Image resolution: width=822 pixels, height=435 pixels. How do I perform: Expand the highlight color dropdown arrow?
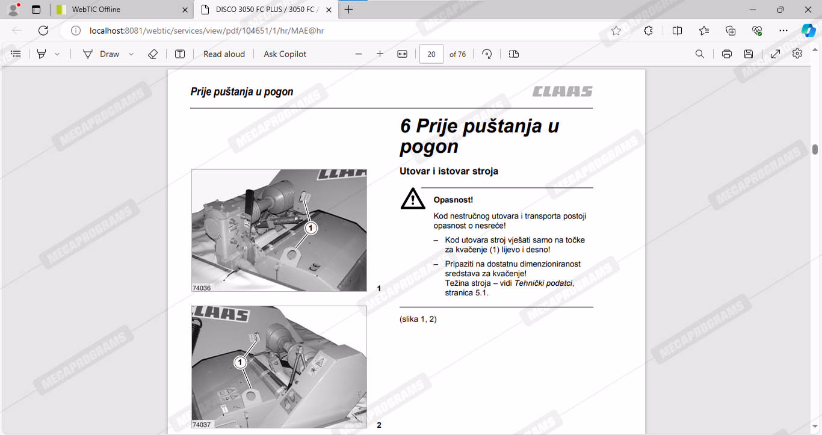[x=57, y=54]
